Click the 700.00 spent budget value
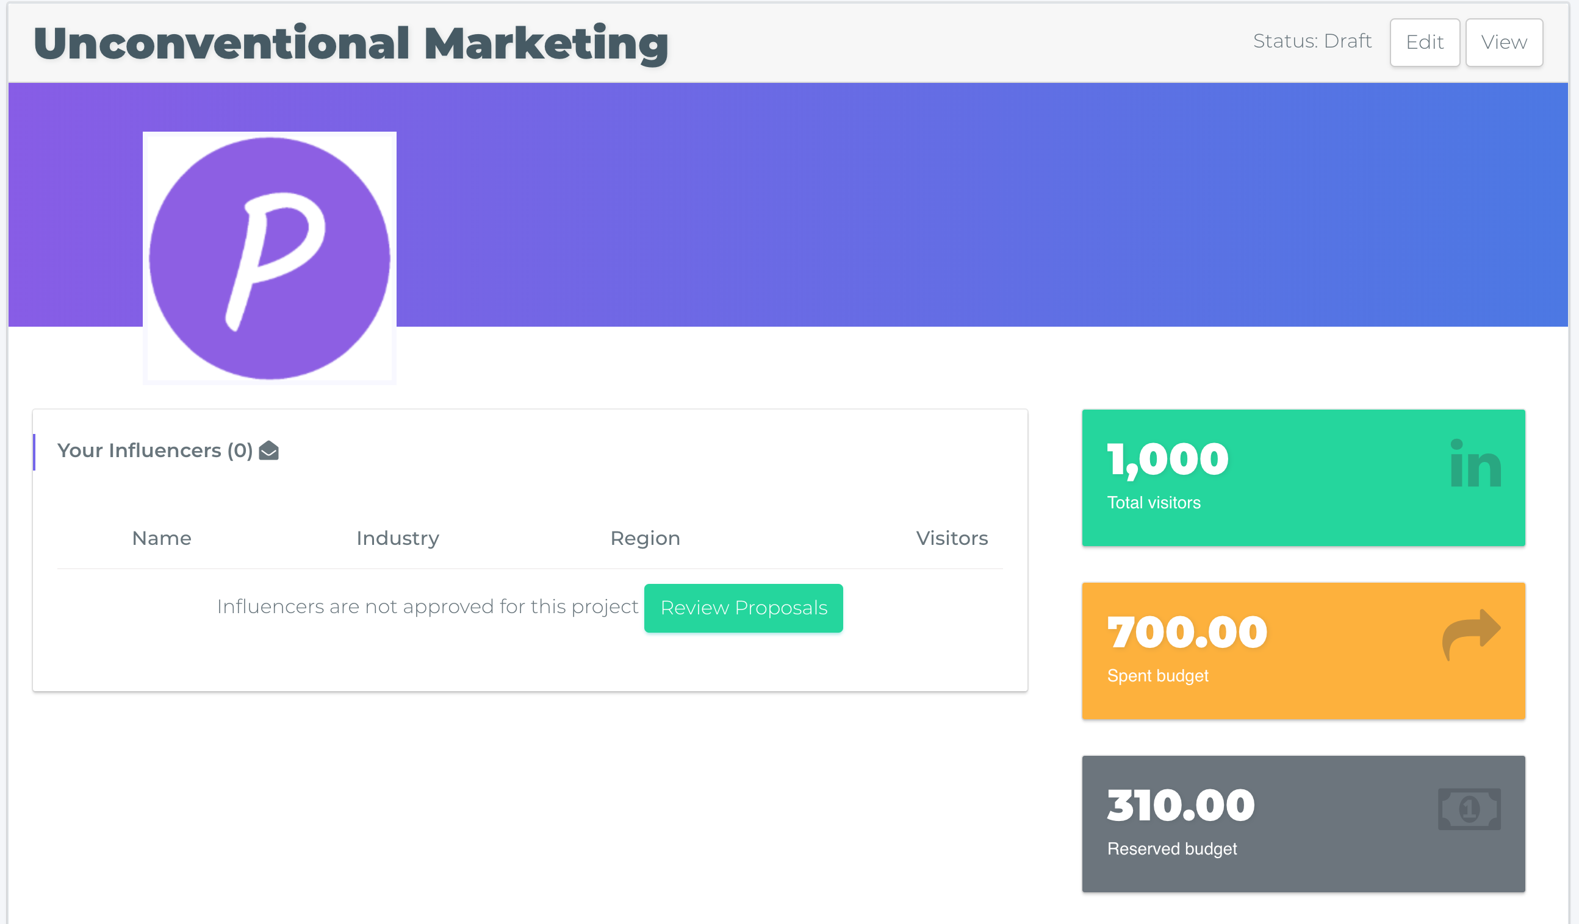 click(x=1187, y=632)
